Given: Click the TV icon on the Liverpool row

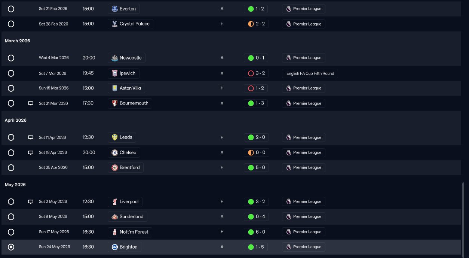Looking at the screenshot, I should tap(31, 201).
